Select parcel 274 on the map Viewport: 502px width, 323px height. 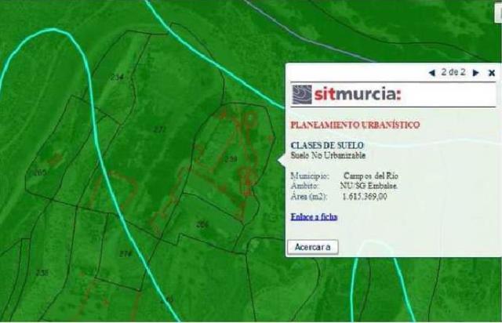[x=125, y=254]
